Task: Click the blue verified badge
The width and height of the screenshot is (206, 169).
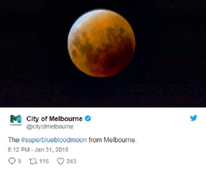Action: click(x=88, y=119)
